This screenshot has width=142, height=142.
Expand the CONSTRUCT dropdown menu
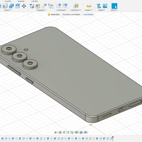[x=76, y=10]
